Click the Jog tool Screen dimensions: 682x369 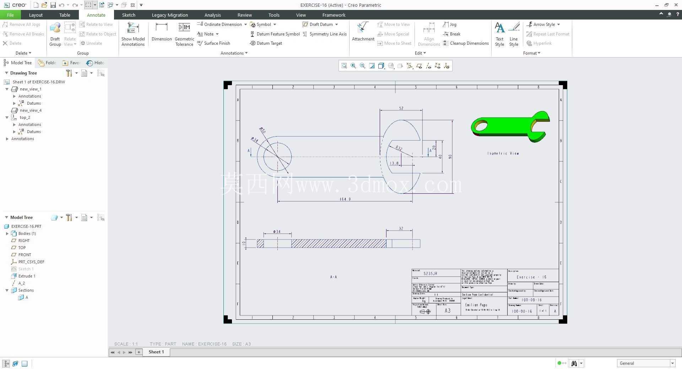coord(450,24)
